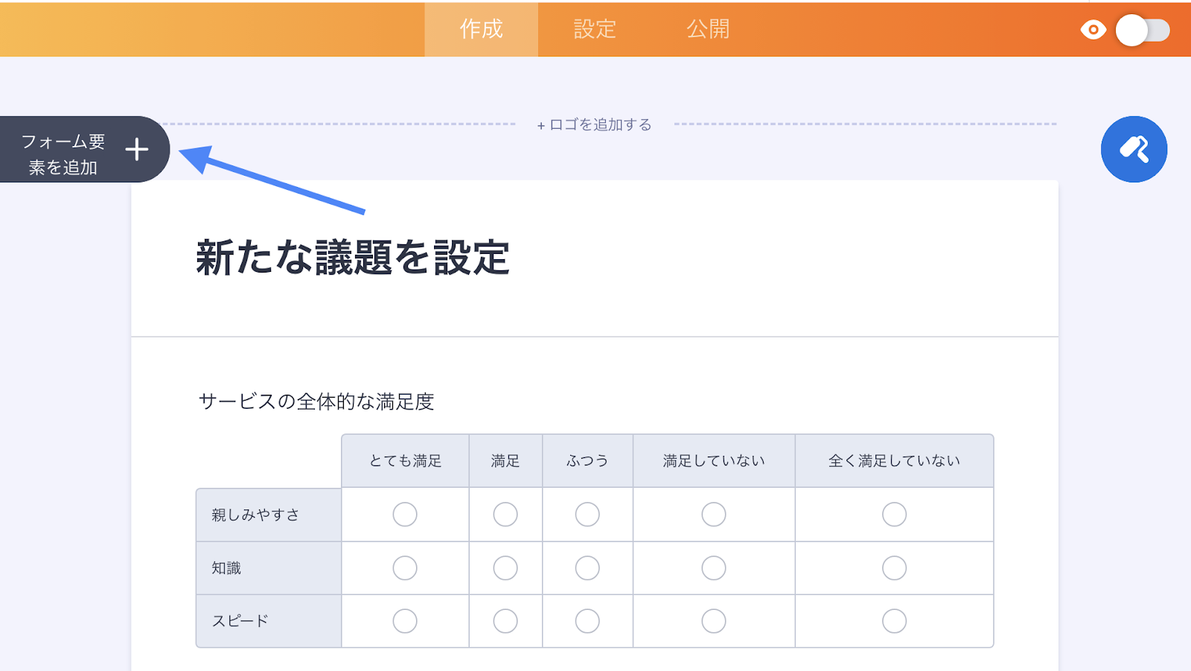This screenshot has width=1191, height=671.
Task: Click the 全く満足していない column header
Action: coord(894,461)
